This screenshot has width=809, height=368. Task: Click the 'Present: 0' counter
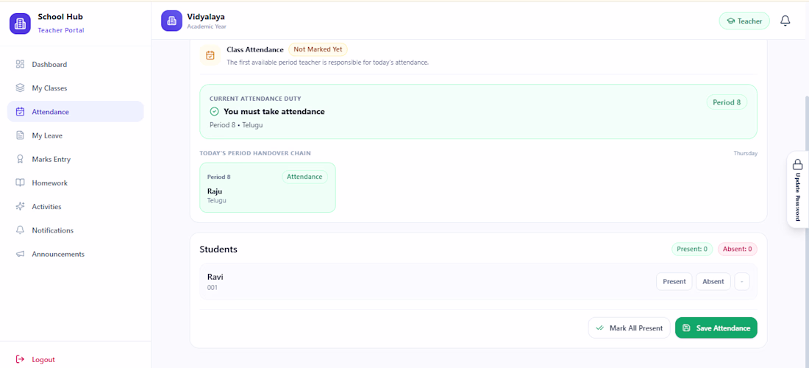(x=692, y=250)
